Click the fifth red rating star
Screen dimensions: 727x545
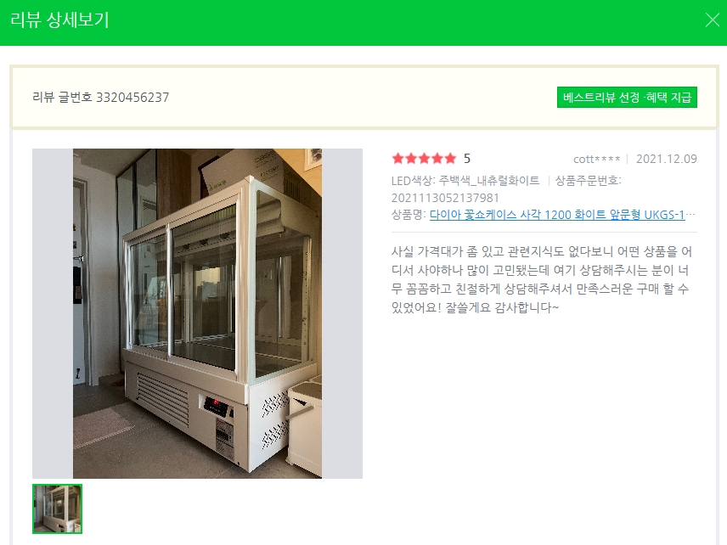click(x=450, y=159)
